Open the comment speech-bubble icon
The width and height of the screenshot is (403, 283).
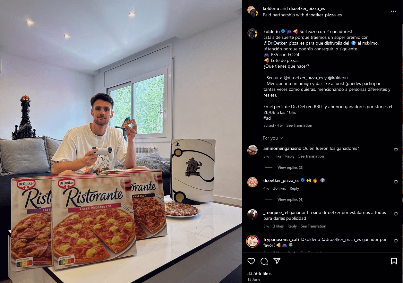(264, 261)
